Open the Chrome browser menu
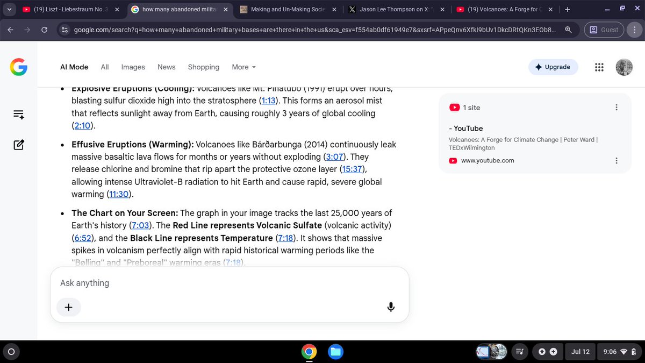The width and height of the screenshot is (645, 363). [634, 30]
